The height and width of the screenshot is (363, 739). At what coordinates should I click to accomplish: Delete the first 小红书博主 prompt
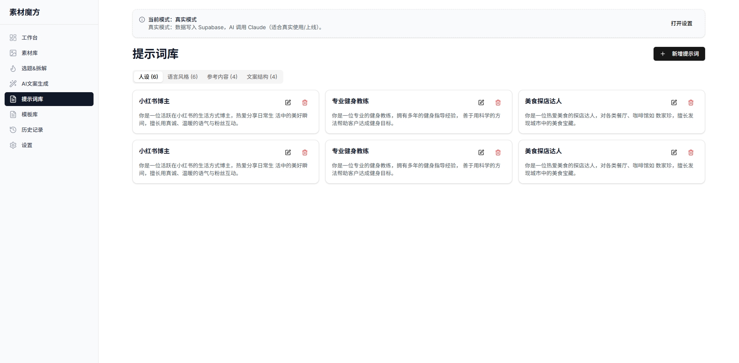[305, 103]
